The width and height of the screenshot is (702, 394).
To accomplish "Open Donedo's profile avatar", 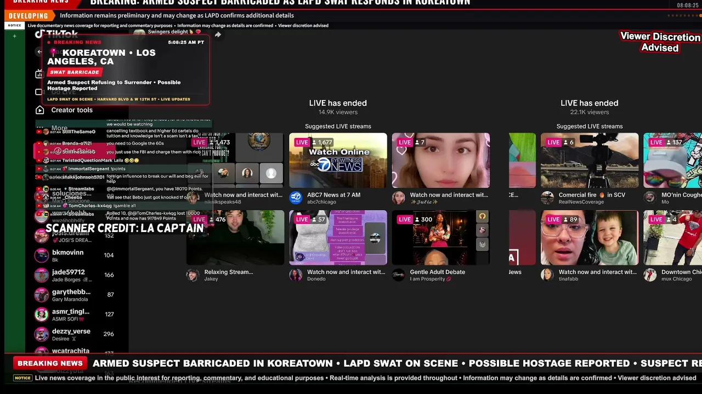I will coord(296,275).
